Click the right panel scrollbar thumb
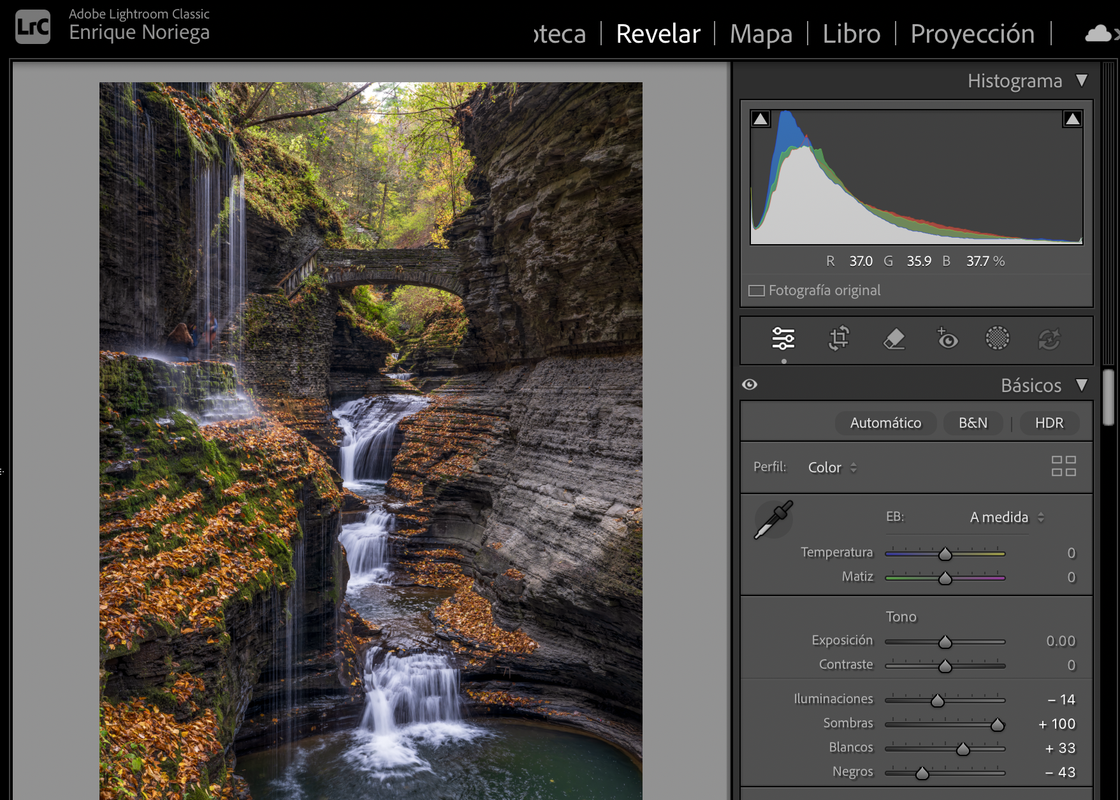This screenshot has height=800, width=1120. click(x=1109, y=396)
